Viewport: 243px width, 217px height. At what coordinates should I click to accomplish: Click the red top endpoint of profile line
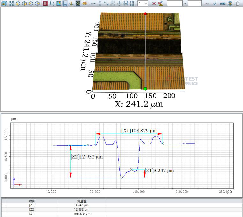point(145,14)
